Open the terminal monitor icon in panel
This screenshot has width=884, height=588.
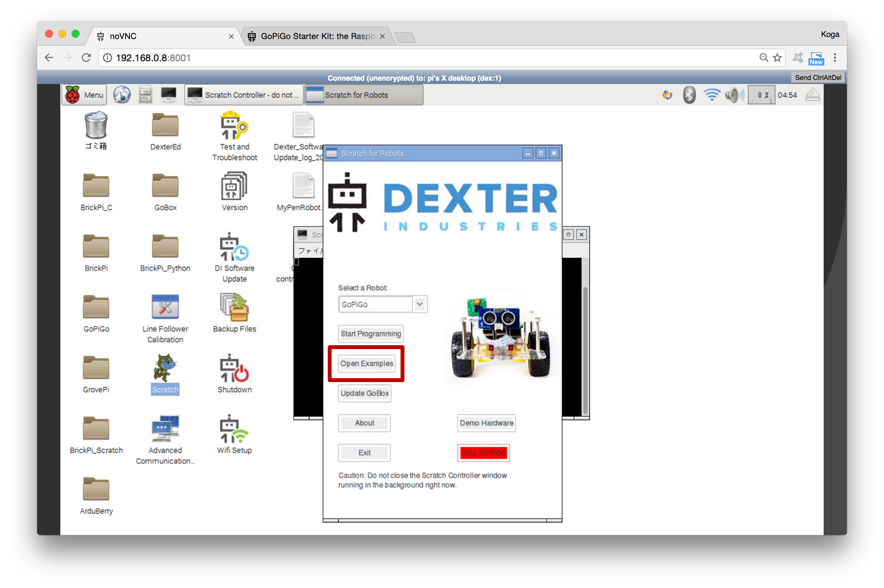169,95
